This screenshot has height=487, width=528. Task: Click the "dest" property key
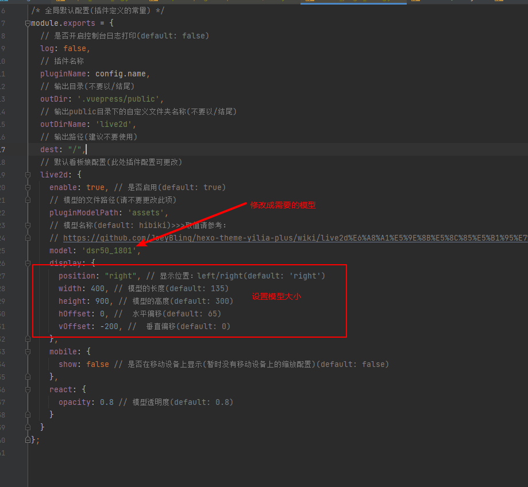pyautogui.click(x=49, y=149)
